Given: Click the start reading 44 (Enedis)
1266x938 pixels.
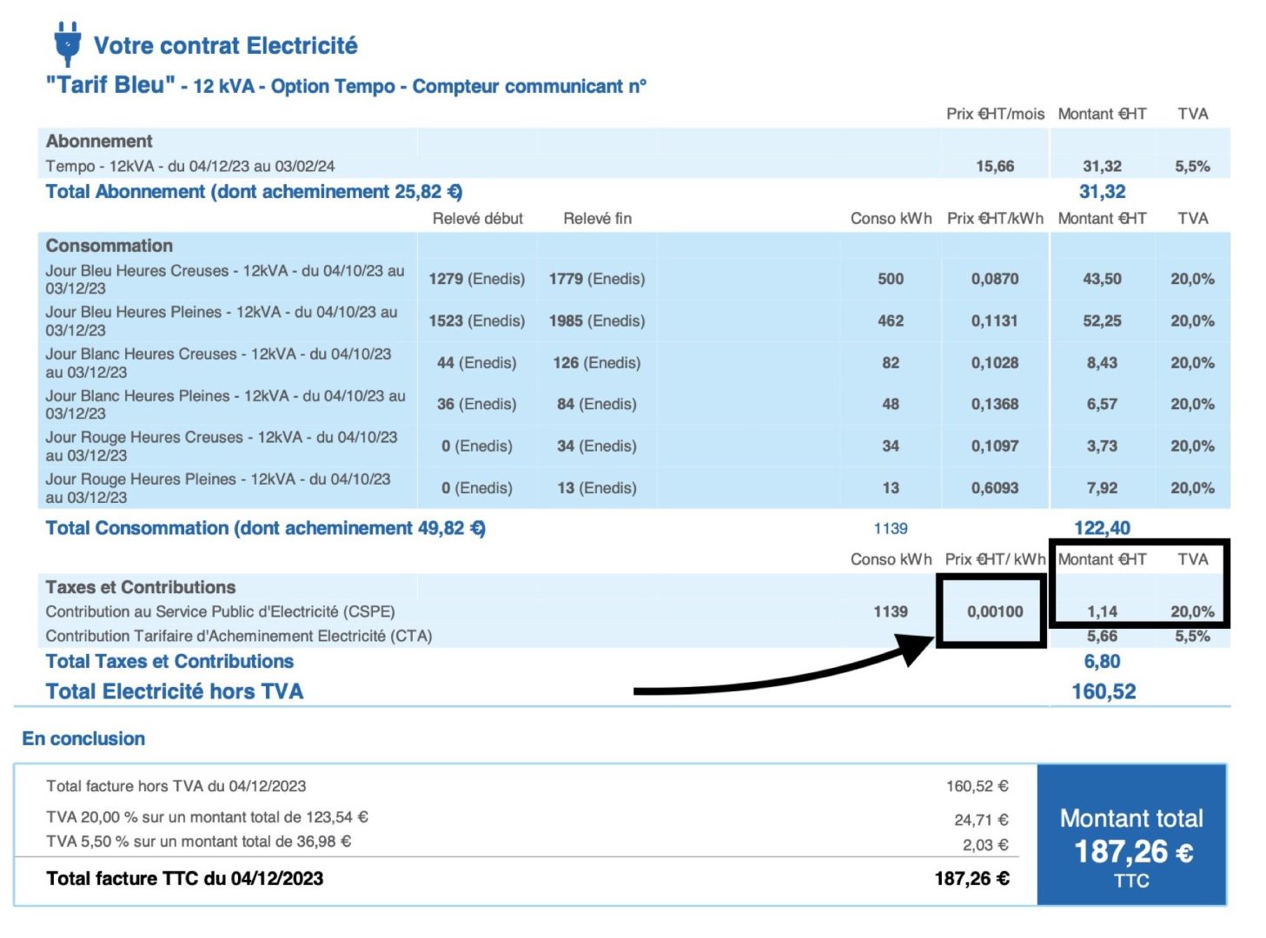Looking at the screenshot, I should point(477,362).
